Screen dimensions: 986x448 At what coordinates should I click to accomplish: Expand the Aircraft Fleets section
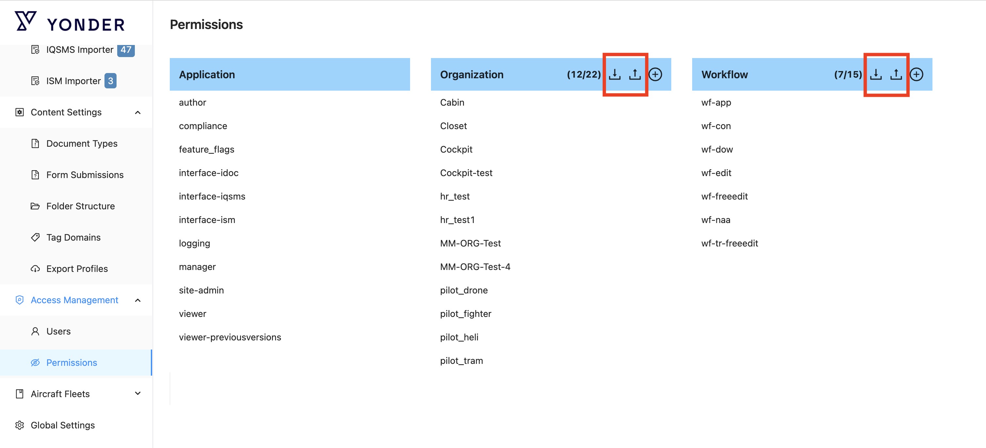pyautogui.click(x=138, y=394)
